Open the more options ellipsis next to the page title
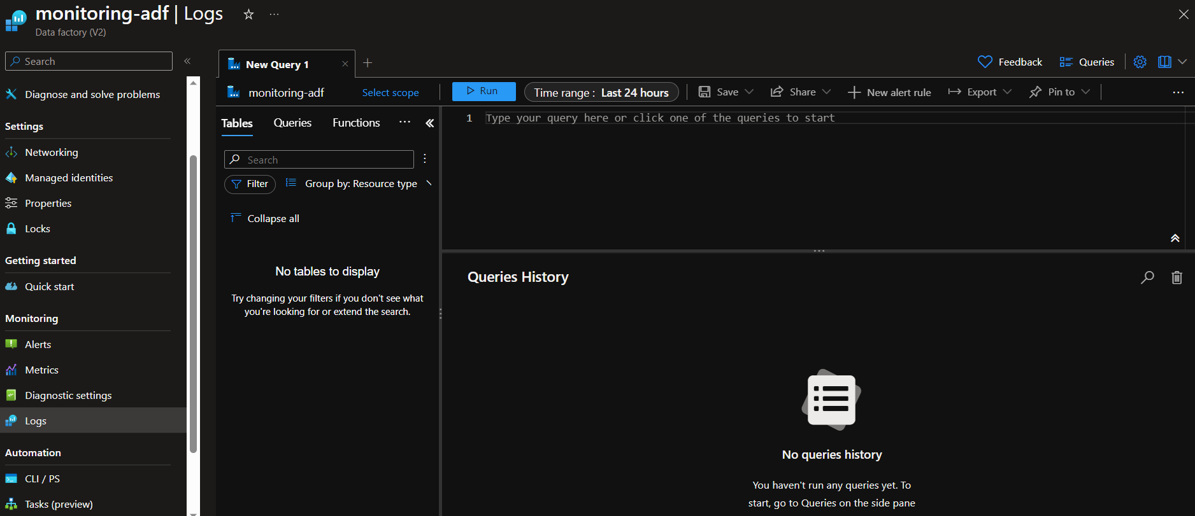 pyautogui.click(x=274, y=14)
